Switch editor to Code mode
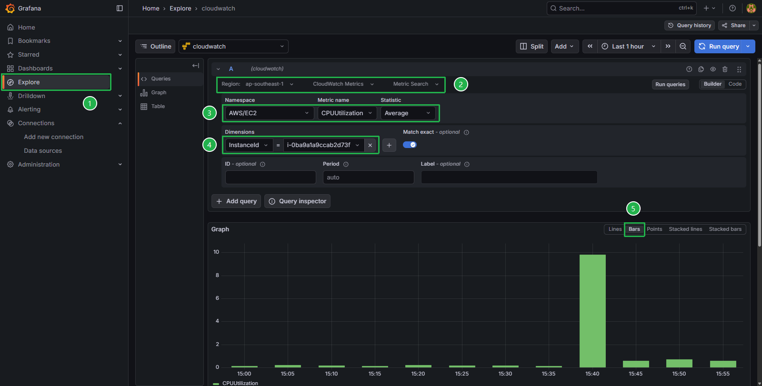Viewport: 762px width, 386px height. 735,84
